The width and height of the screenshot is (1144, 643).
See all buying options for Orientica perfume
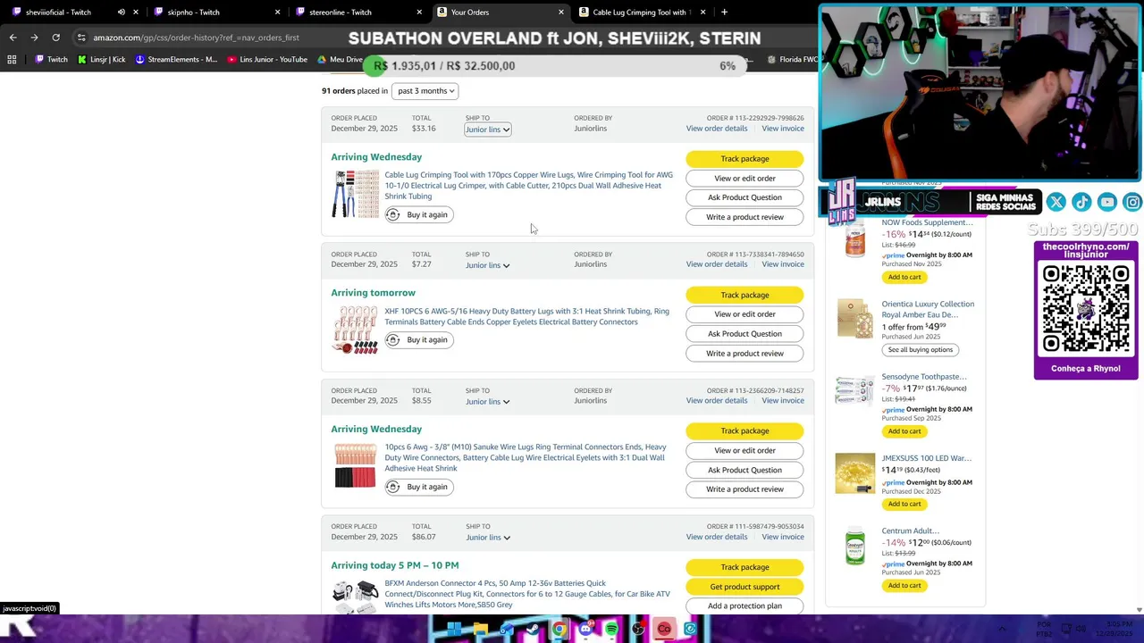pos(920,350)
